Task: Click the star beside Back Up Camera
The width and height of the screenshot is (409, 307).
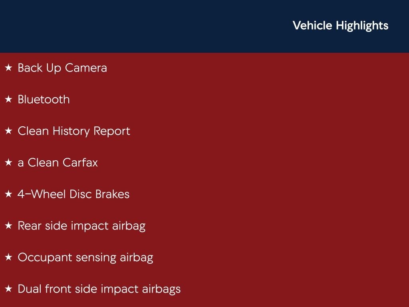Action: (8, 68)
